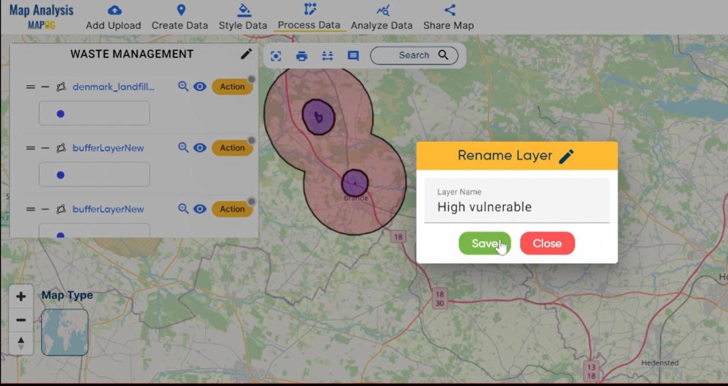Click the Layer Name input field
Screen dimensions: 728x386
pos(517,200)
